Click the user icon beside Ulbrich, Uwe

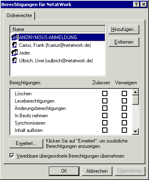(x=15, y=60)
